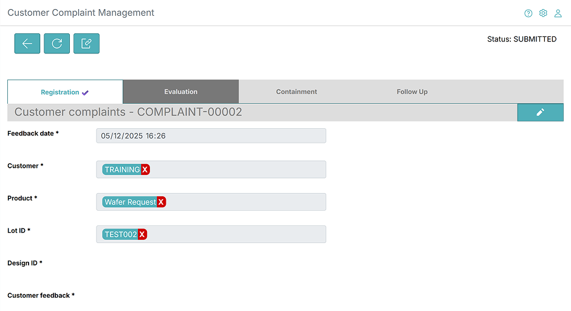Click the Product label
The width and height of the screenshot is (571, 311).
[22, 198]
